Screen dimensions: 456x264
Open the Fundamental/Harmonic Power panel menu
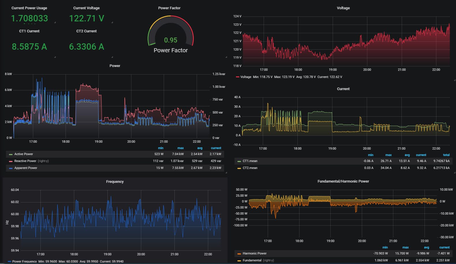pos(343,181)
